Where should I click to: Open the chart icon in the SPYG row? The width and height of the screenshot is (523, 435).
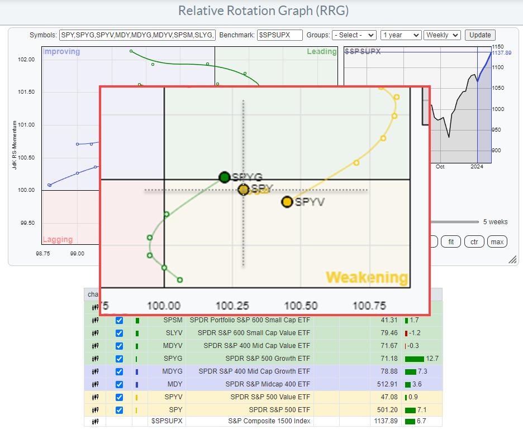(x=94, y=359)
